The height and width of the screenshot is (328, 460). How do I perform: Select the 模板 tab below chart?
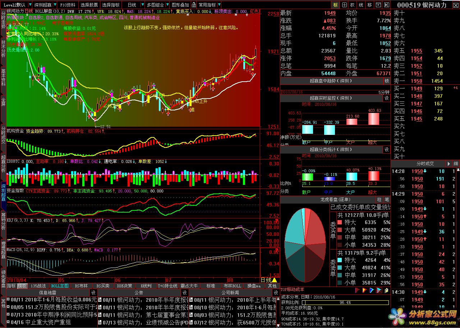[x=22, y=286]
